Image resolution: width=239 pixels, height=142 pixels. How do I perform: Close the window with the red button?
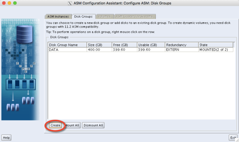(x=4, y=3)
